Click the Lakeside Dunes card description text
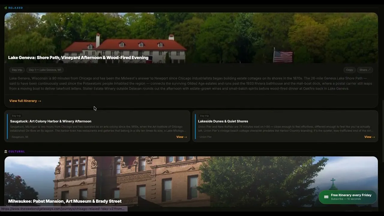 click(286, 129)
